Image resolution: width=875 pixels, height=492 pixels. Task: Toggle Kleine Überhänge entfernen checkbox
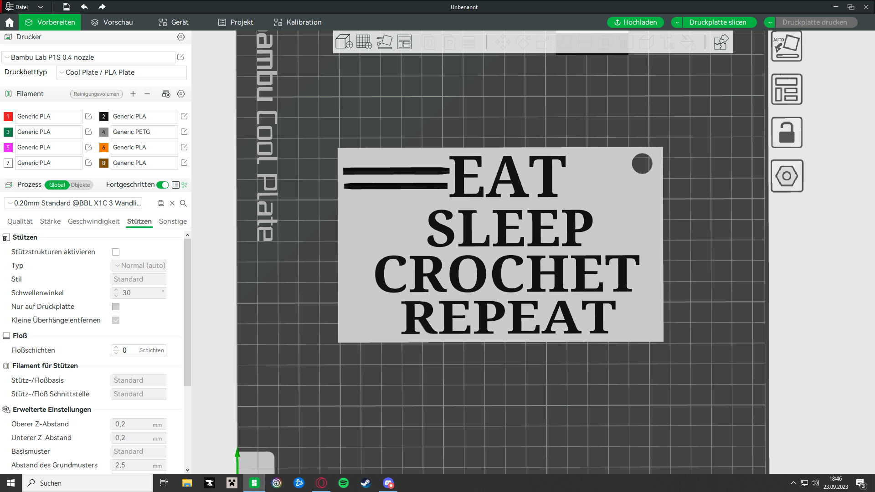(115, 320)
